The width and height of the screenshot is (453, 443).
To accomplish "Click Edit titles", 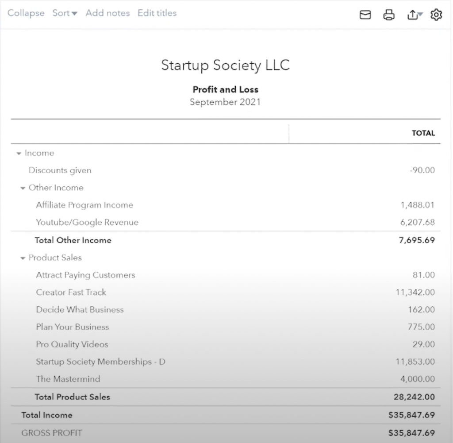I will pos(157,13).
